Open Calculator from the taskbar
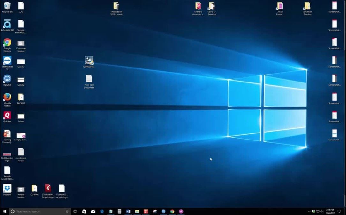 coord(119,211)
